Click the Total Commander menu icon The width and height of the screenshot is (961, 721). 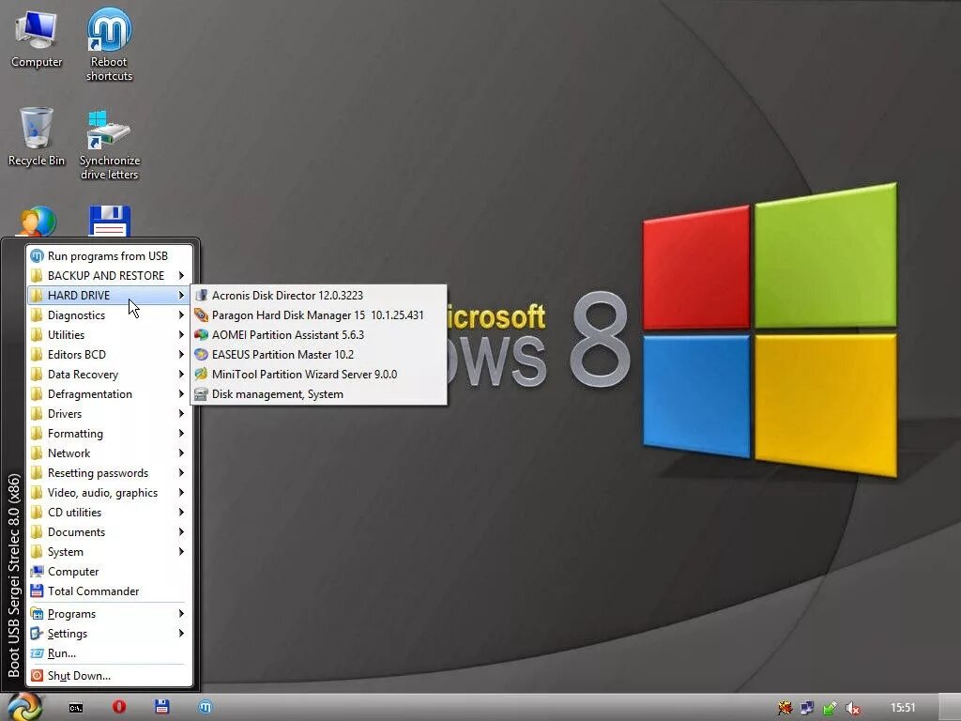pyautogui.click(x=37, y=591)
